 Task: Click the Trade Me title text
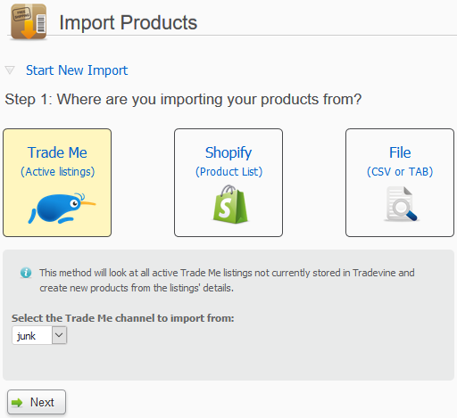tap(57, 152)
